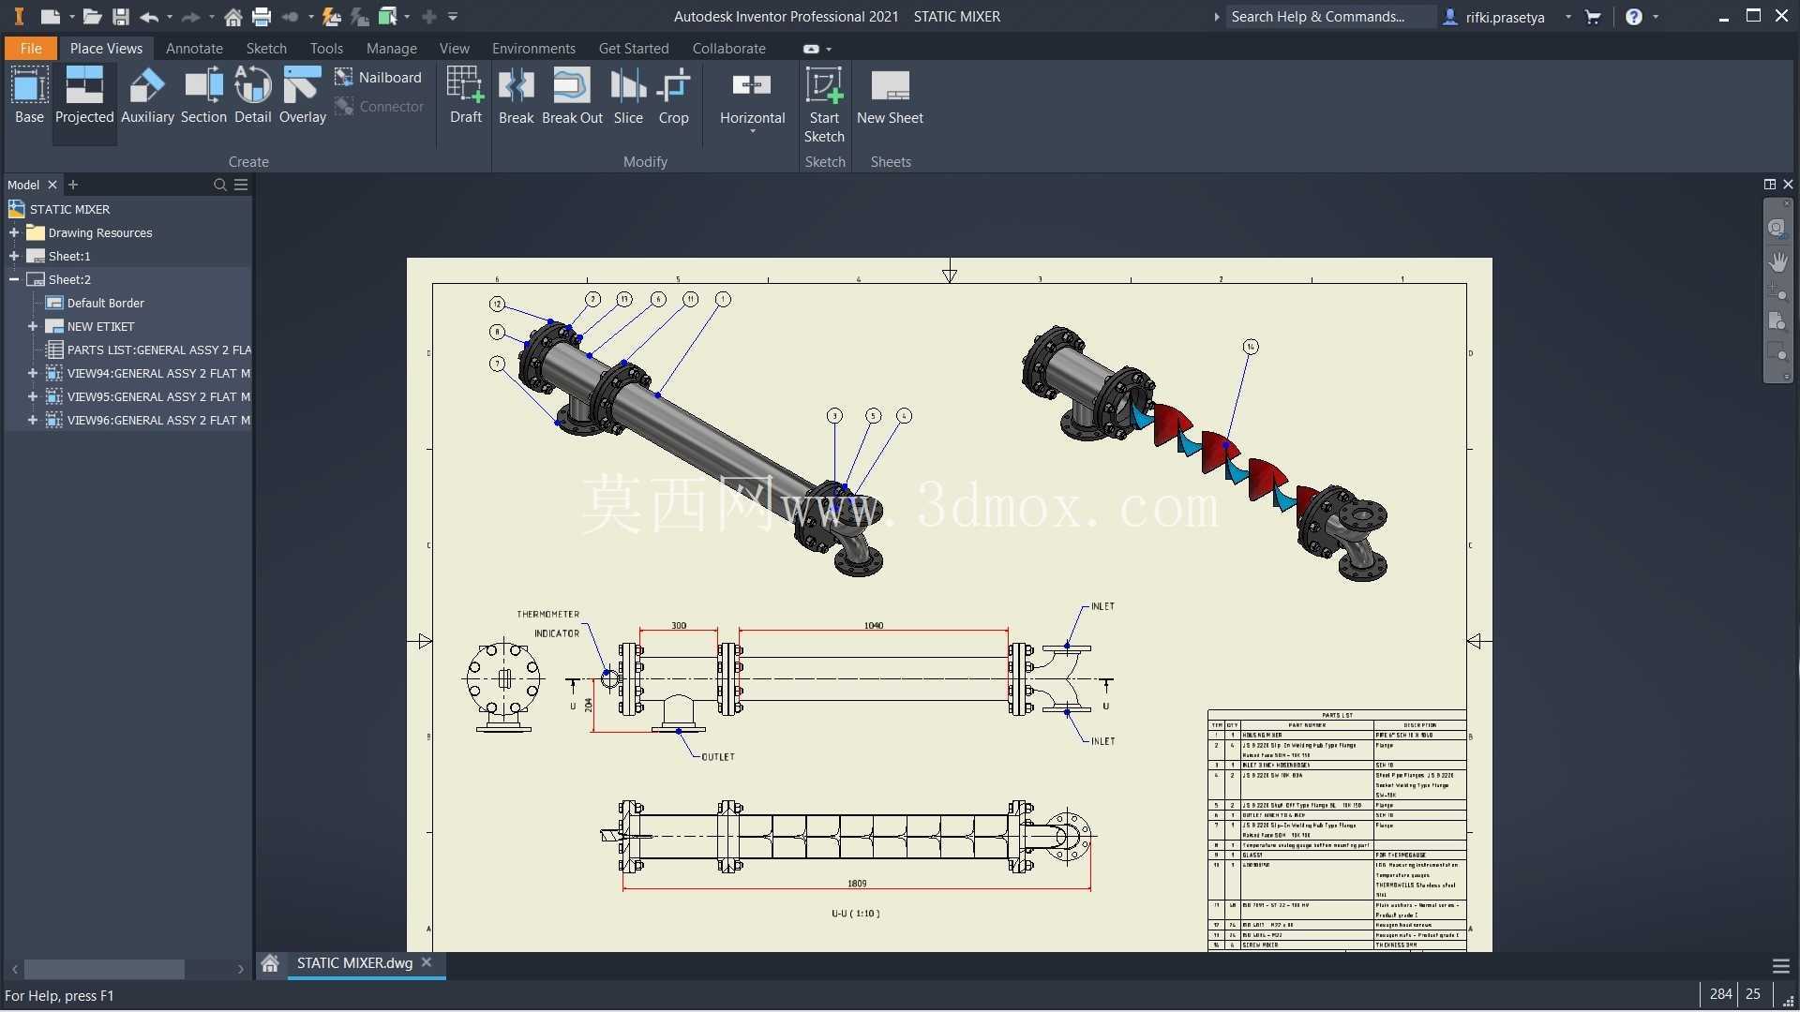Expand the Sheet:1 node
The height and width of the screenshot is (1012, 1800).
point(14,256)
